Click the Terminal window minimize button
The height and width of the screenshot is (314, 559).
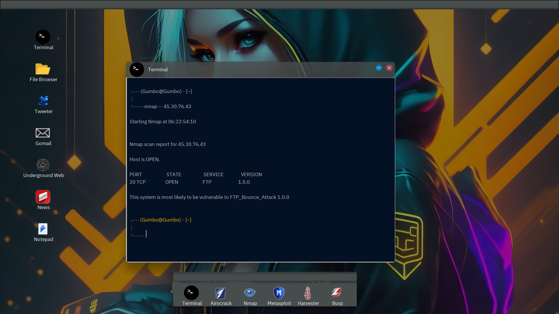pyautogui.click(x=378, y=68)
